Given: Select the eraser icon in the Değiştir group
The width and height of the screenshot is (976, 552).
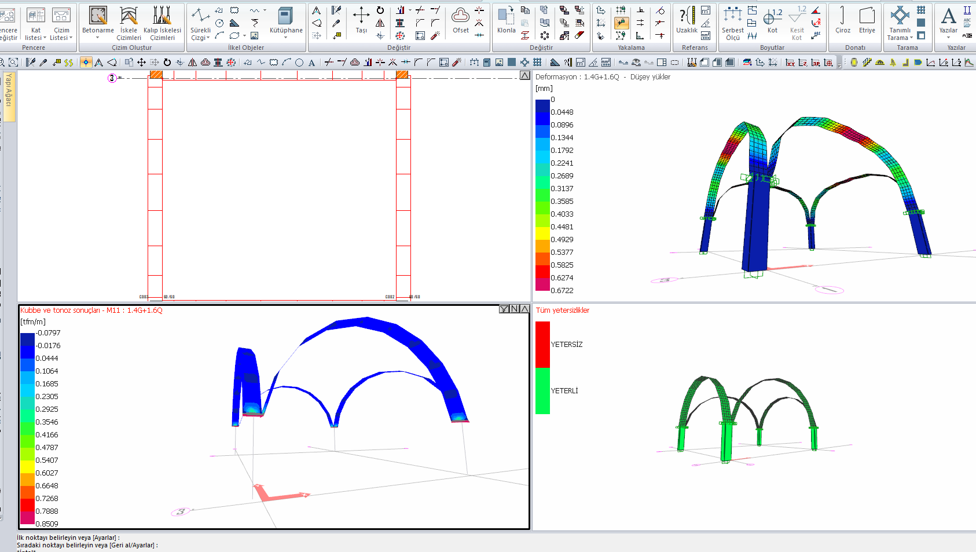Looking at the screenshot, I should (579, 35).
